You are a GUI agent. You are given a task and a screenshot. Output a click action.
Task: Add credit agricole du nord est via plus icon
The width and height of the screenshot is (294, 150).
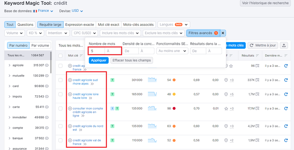[70, 126]
